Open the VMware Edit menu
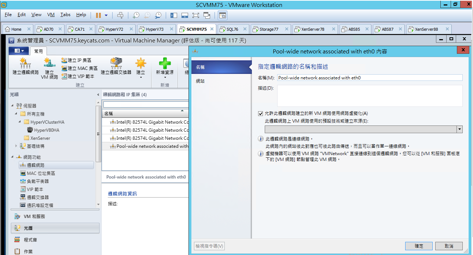The image size is (473, 255). pyautogui.click(x=22, y=15)
